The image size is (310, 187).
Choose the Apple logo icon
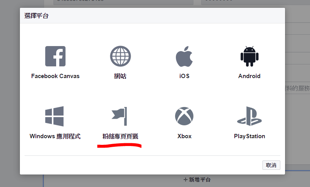coord(184,56)
